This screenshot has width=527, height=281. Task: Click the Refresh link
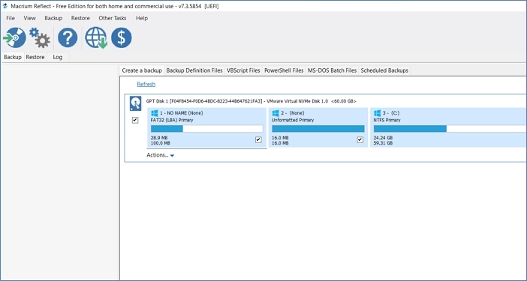coord(146,84)
